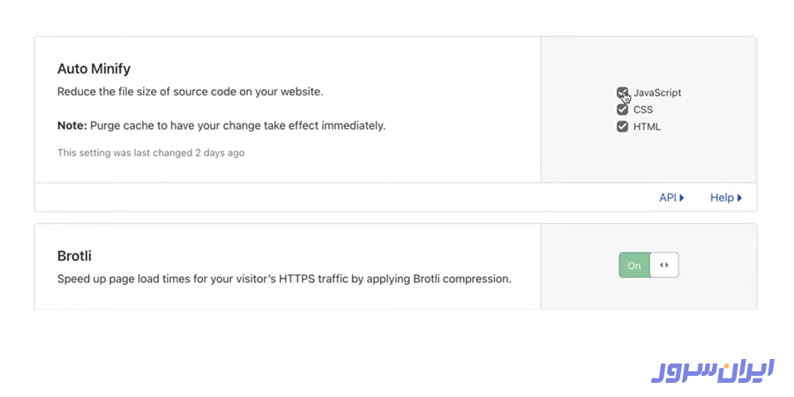Image resolution: width=794 pixels, height=397 pixels.
Task: Click the CSS label text
Action: 643,109
